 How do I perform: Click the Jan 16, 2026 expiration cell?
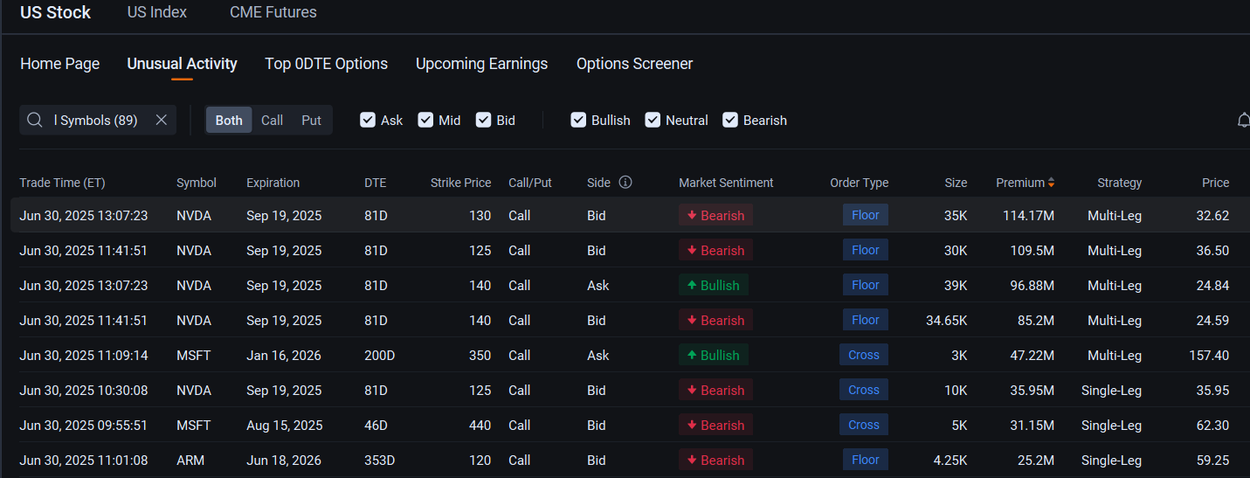click(283, 355)
